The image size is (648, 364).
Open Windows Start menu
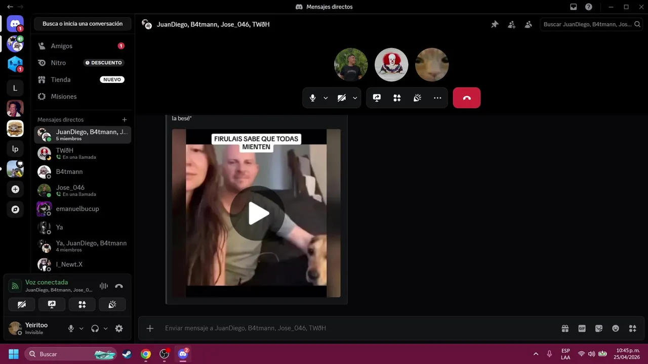[14, 354]
